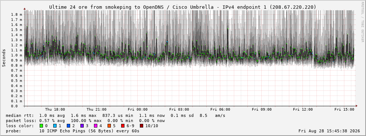Click the red arrow at x-axis end
Screen dimensions: 366x136
356,106
